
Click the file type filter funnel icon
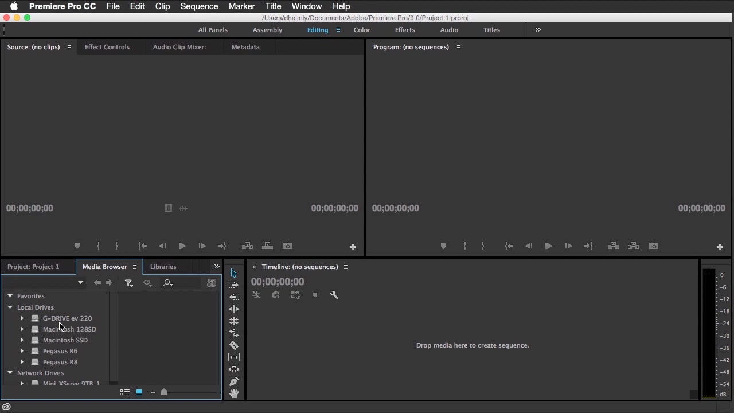[128, 283]
